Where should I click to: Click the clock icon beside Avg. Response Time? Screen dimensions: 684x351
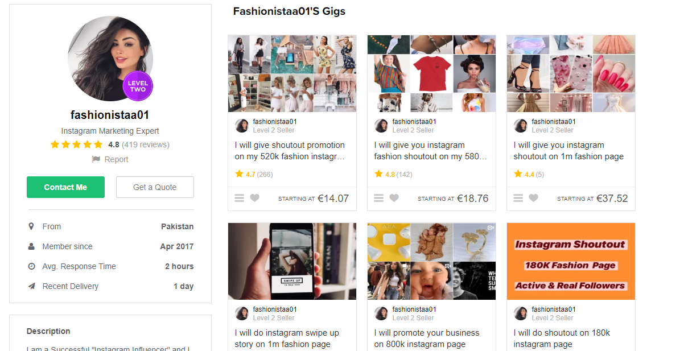pos(31,266)
